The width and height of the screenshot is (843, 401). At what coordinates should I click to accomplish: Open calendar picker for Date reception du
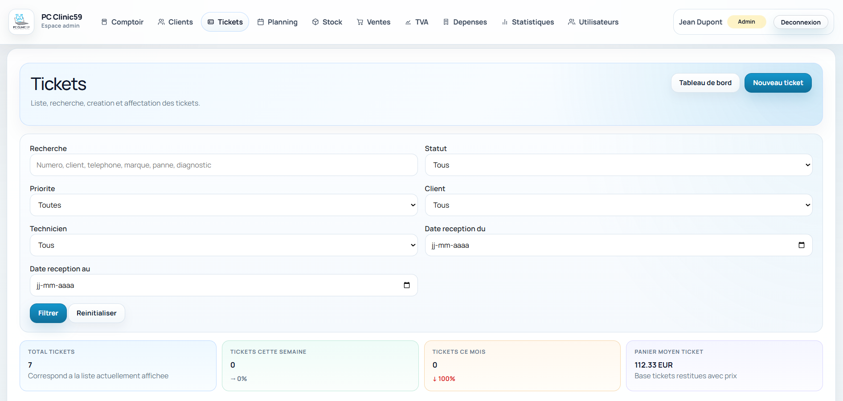pyautogui.click(x=802, y=245)
